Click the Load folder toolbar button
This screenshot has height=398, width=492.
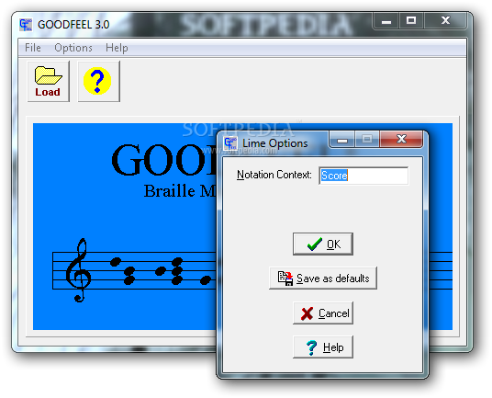coord(49,82)
